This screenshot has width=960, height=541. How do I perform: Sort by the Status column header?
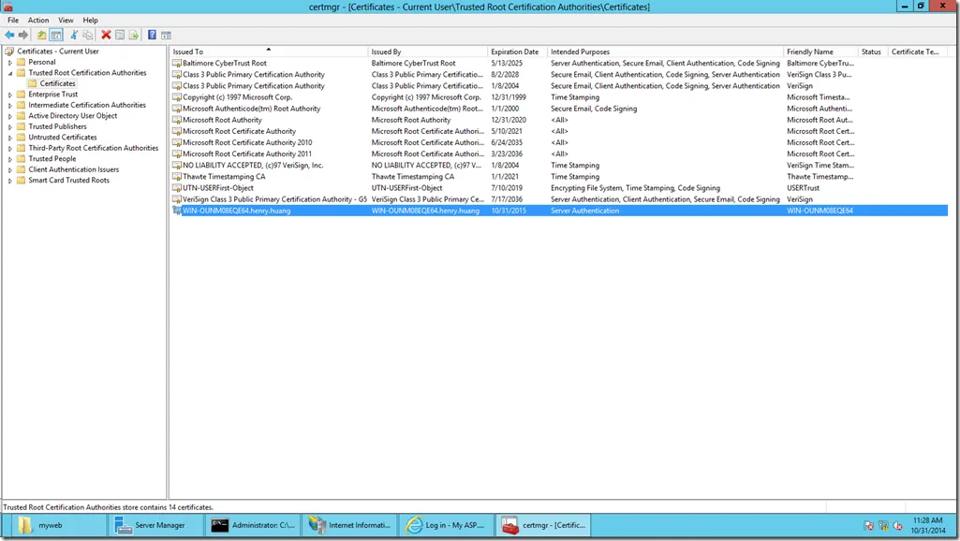[873, 51]
